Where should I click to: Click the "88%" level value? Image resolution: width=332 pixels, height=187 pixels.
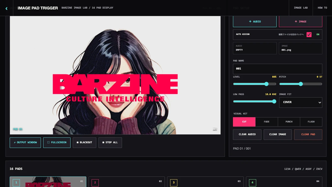(x=274, y=77)
